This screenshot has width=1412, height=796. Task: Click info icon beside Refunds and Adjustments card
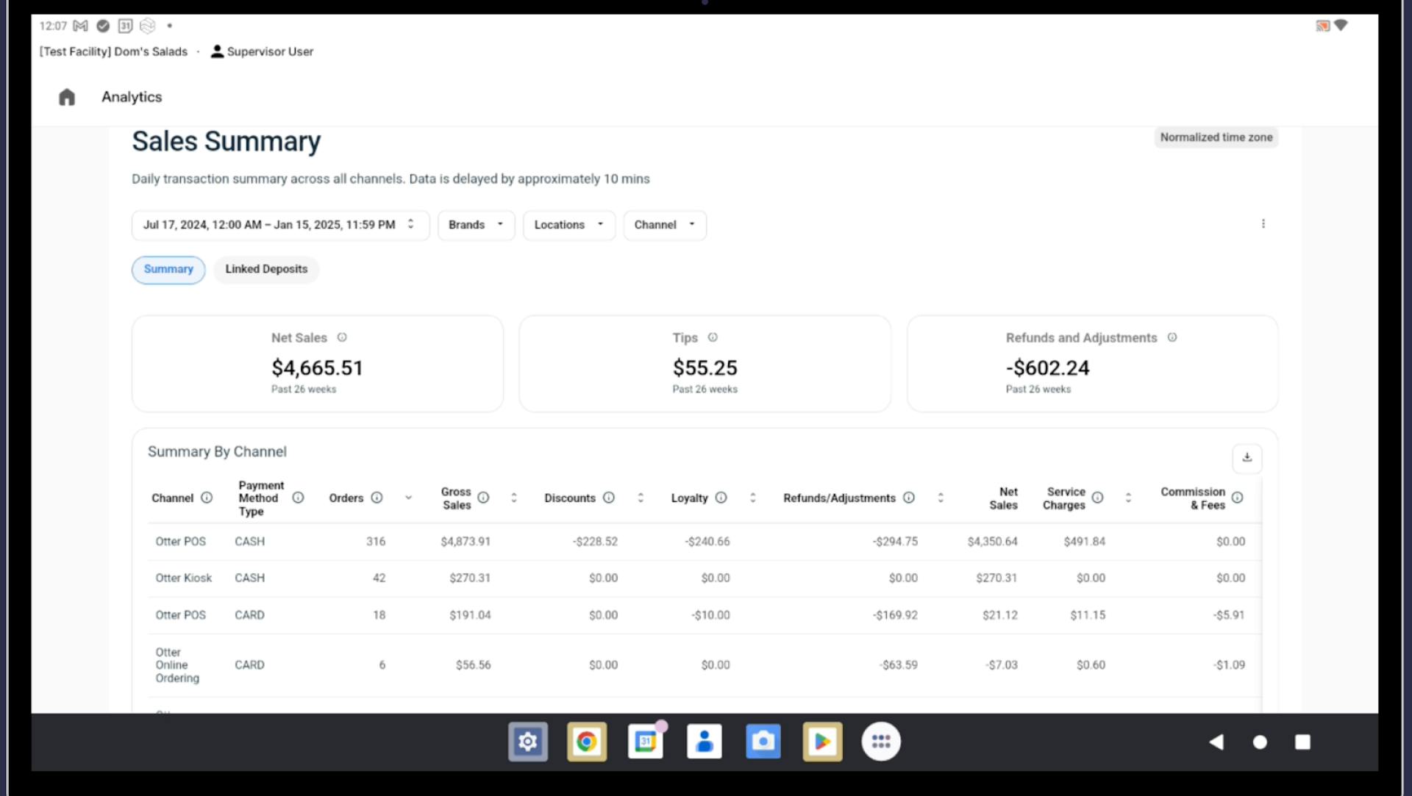[1172, 338]
